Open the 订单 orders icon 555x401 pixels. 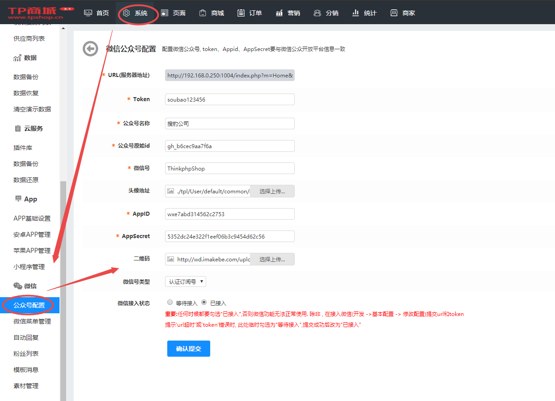[240, 13]
